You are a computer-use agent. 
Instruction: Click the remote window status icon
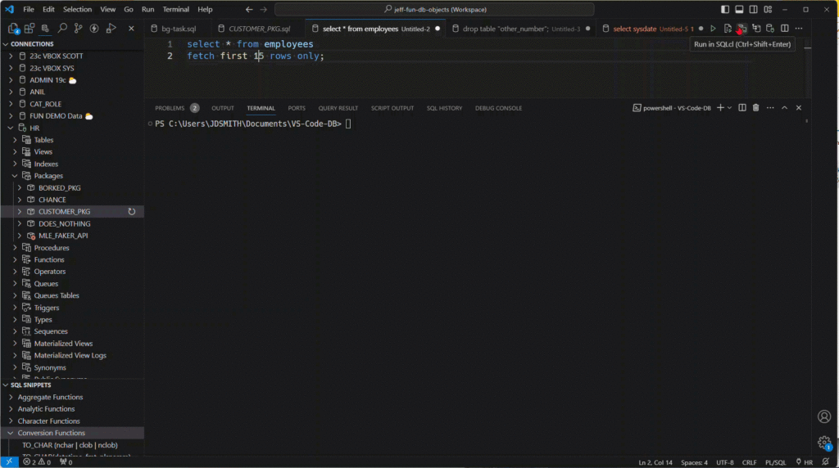click(x=9, y=462)
